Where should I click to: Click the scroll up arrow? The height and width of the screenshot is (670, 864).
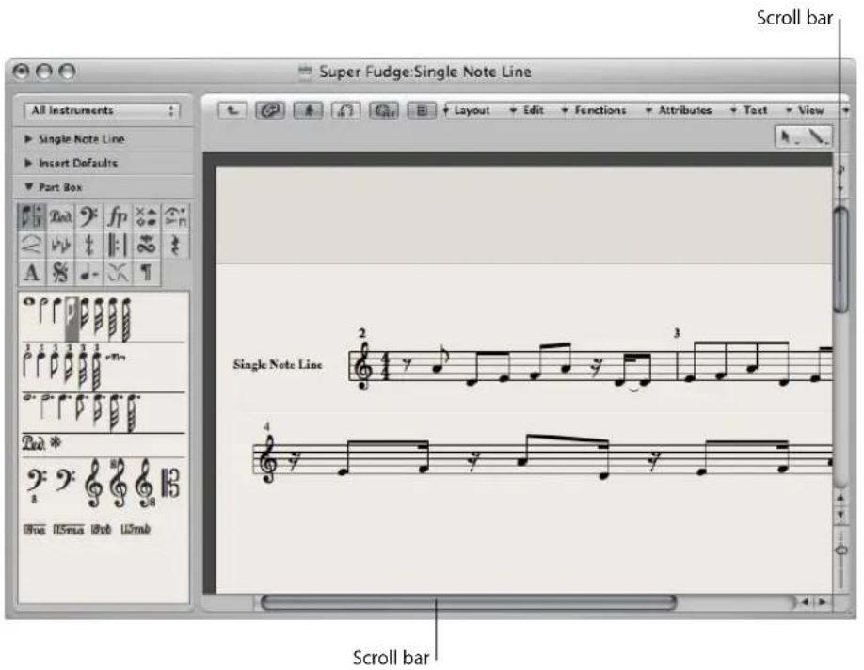pyautogui.click(x=840, y=499)
